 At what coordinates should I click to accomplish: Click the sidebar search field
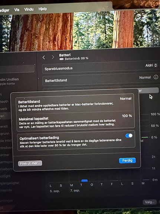coord(17,68)
